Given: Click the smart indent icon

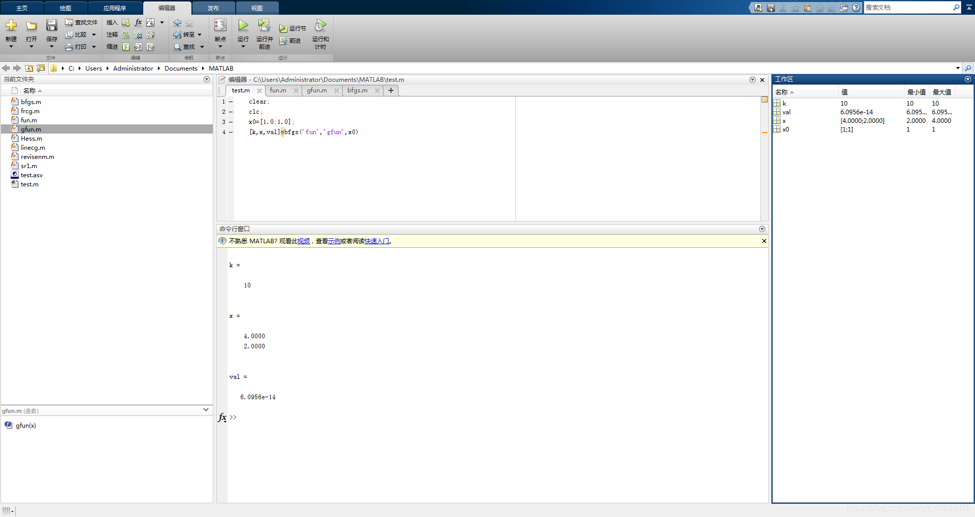Looking at the screenshot, I should coord(126,47).
